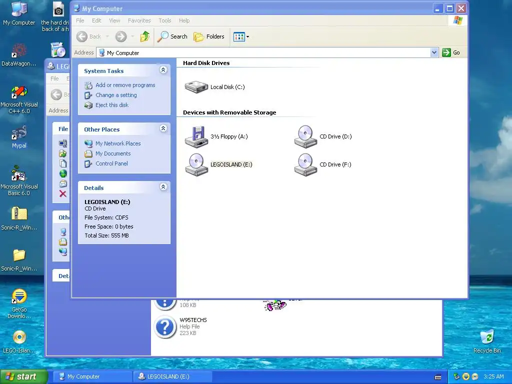Open the Search toolbar button
The height and width of the screenshot is (384, 512).
(x=172, y=36)
